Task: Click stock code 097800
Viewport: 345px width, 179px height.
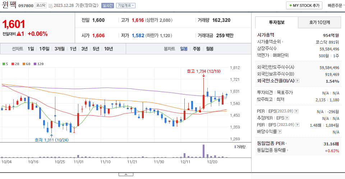Action: (26, 6)
